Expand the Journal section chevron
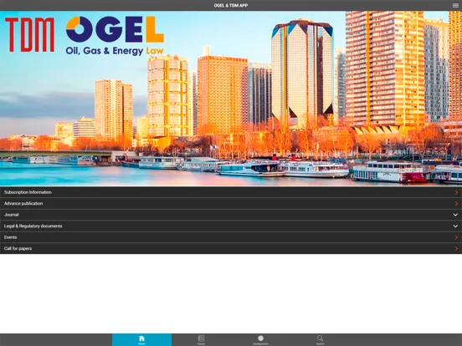 (x=455, y=215)
